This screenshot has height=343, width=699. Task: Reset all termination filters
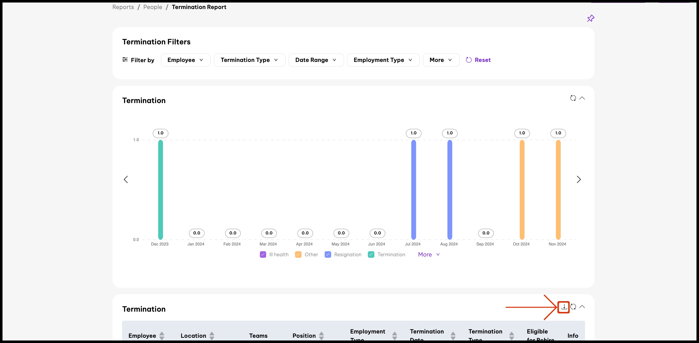click(x=478, y=60)
